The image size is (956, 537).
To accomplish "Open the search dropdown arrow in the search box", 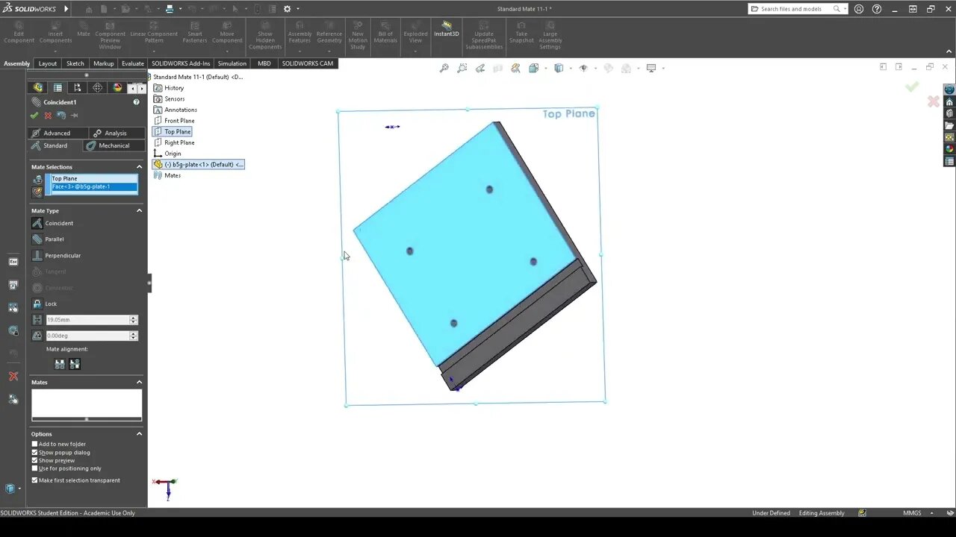I will (844, 9).
